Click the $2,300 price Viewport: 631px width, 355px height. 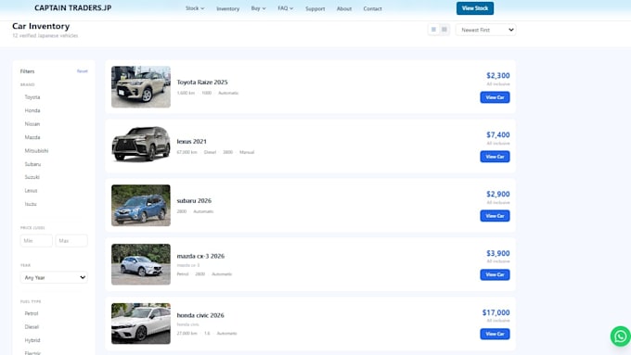click(x=497, y=76)
